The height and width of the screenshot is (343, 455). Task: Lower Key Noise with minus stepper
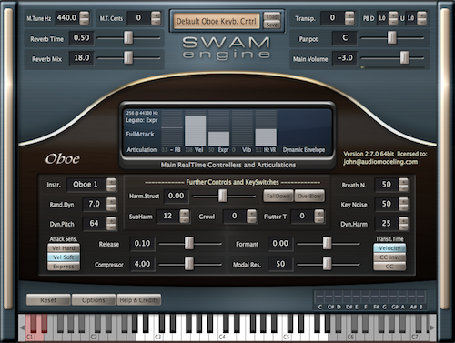pos(403,207)
